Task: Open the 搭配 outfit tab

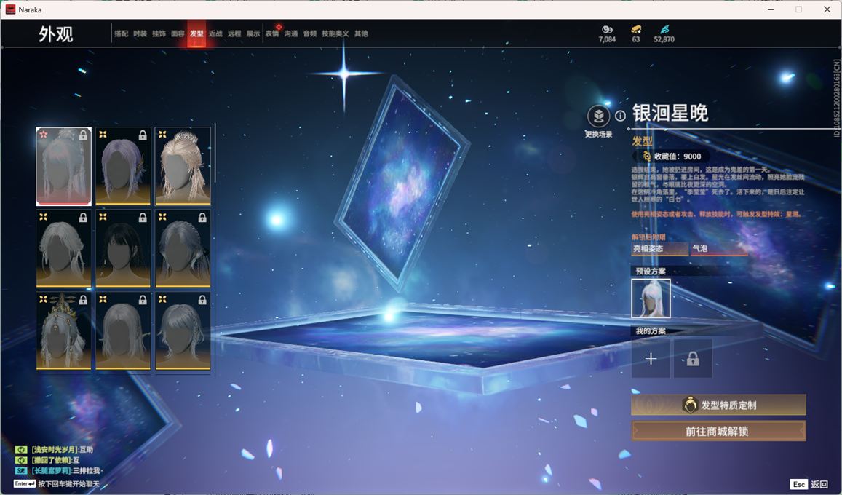Action: tap(121, 33)
